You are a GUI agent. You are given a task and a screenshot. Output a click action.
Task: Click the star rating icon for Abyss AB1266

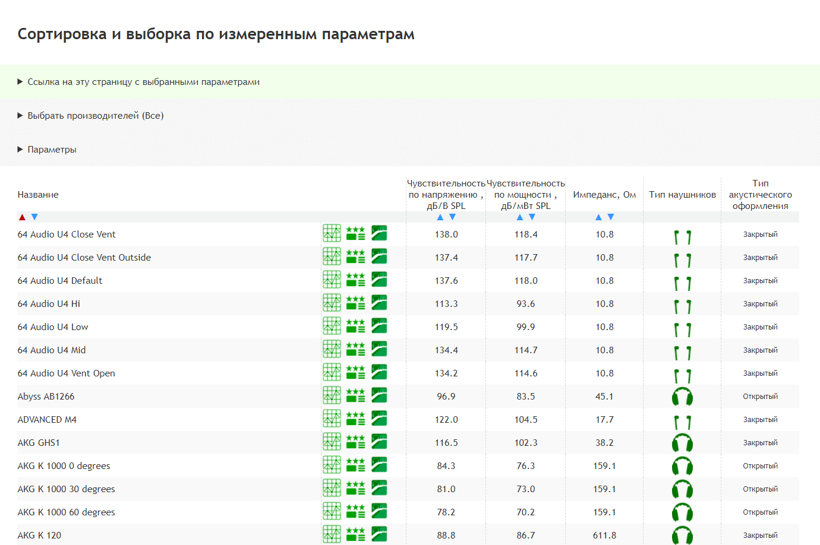click(355, 395)
